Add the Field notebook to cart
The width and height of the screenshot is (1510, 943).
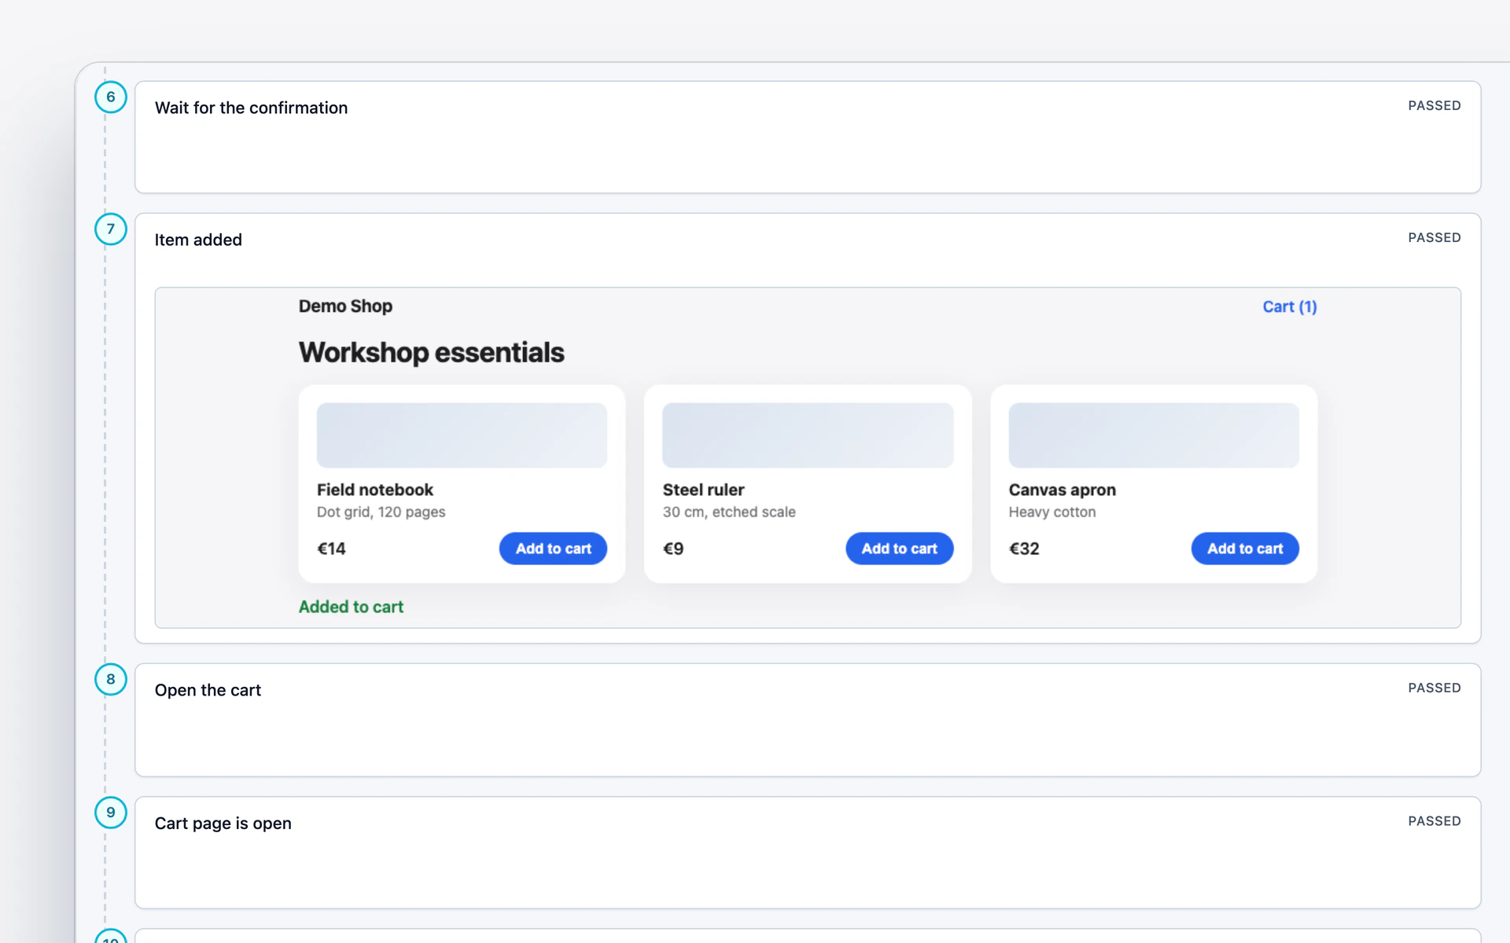click(553, 549)
